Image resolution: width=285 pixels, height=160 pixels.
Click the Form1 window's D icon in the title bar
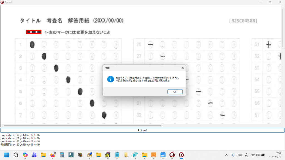(3, 2)
